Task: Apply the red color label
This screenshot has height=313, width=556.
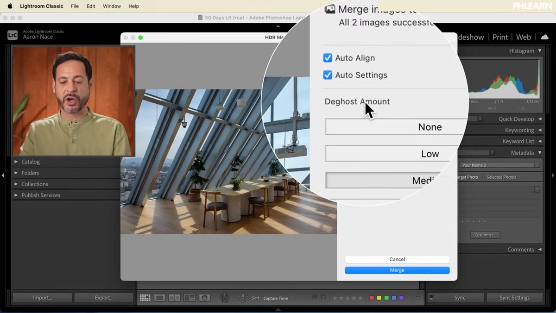Action: (x=372, y=298)
